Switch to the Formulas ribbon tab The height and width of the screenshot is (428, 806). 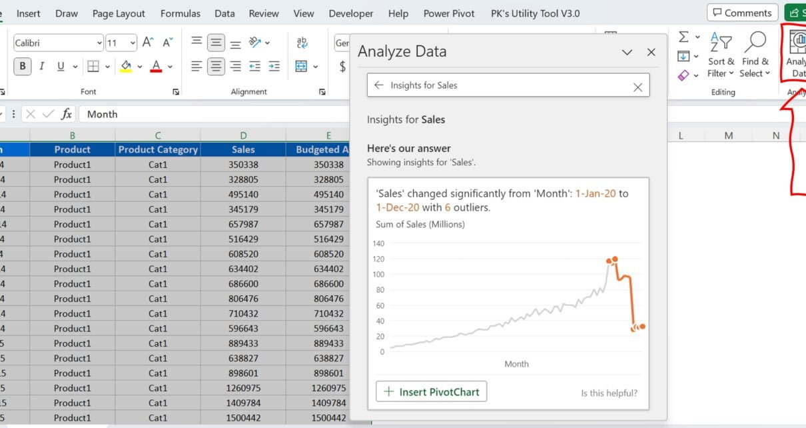point(180,13)
